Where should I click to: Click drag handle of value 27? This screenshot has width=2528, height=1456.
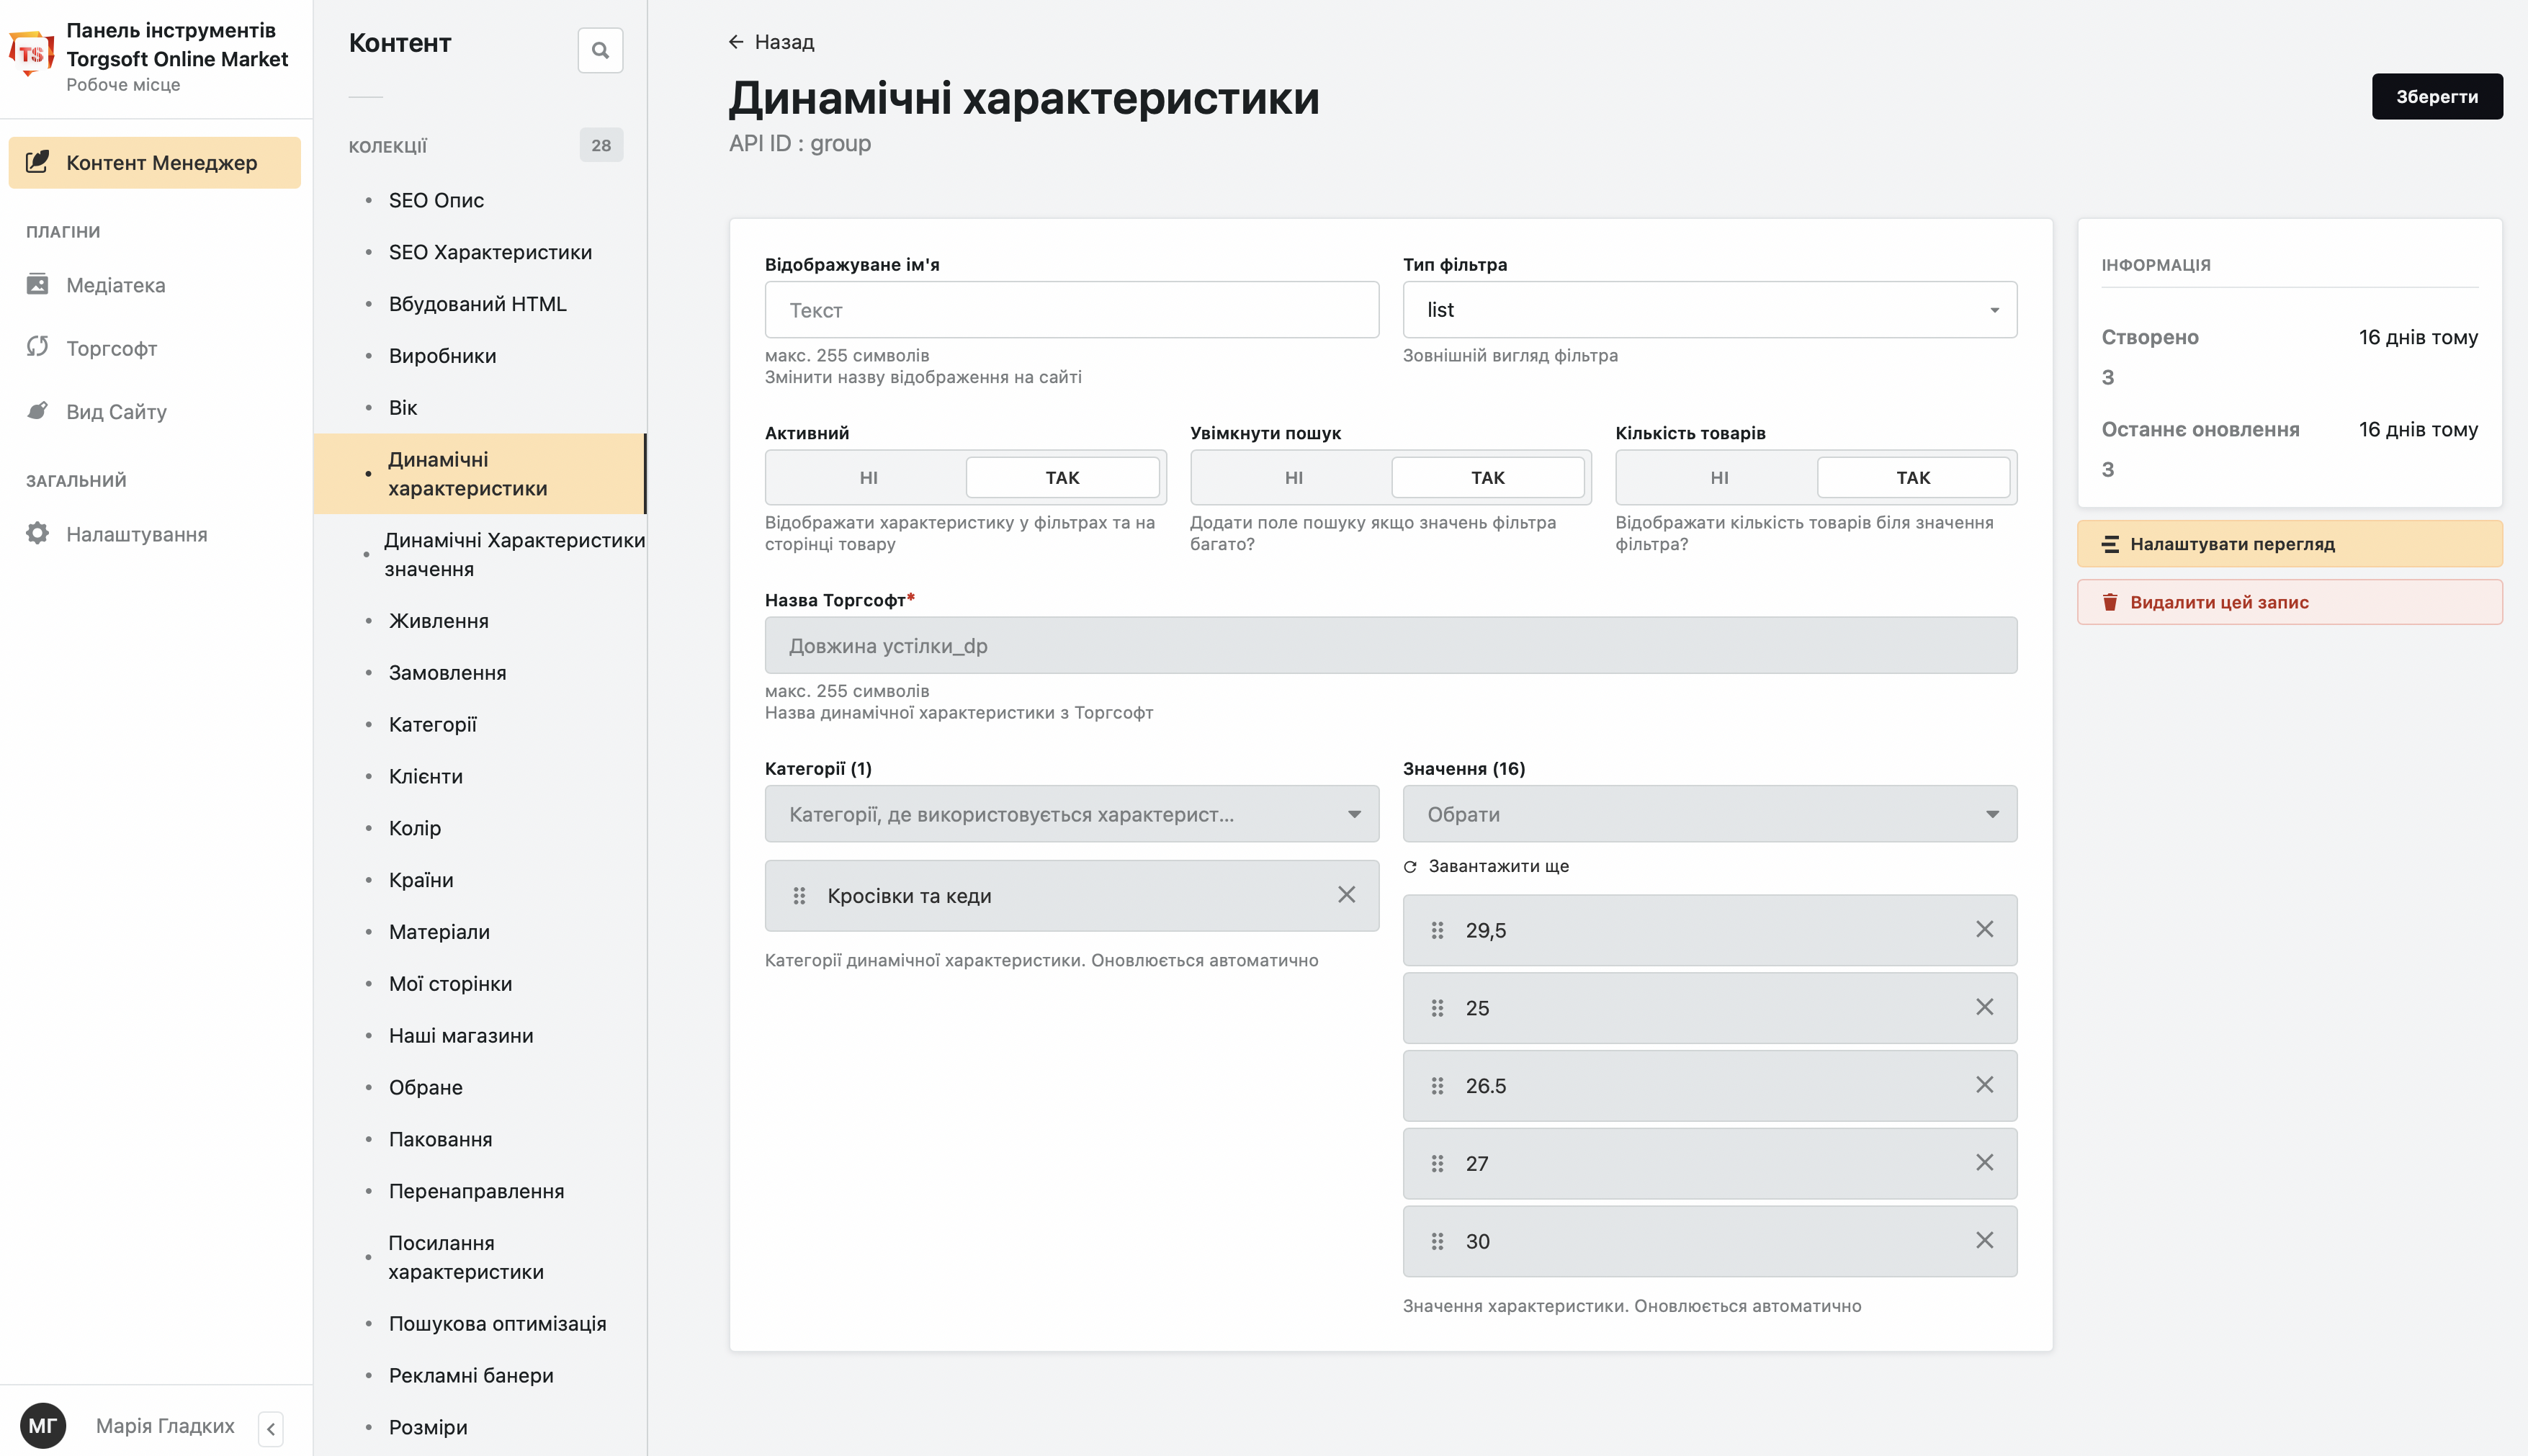click(1437, 1164)
